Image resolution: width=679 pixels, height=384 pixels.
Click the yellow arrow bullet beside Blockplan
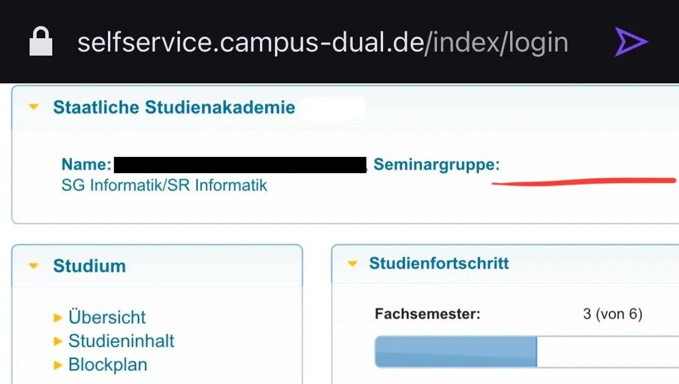coord(57,365)
